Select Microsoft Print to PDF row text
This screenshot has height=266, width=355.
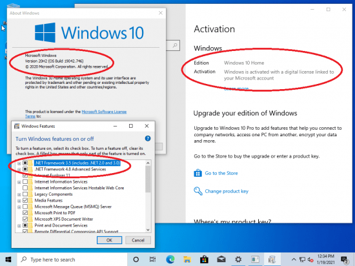(x=55, y=213)
